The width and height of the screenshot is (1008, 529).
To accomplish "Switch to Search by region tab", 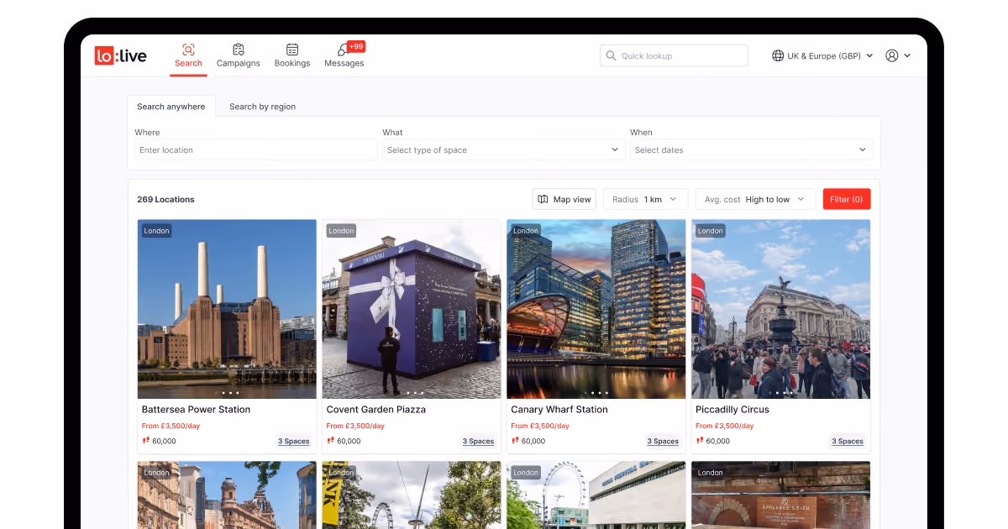I will [x=262, y=107].
